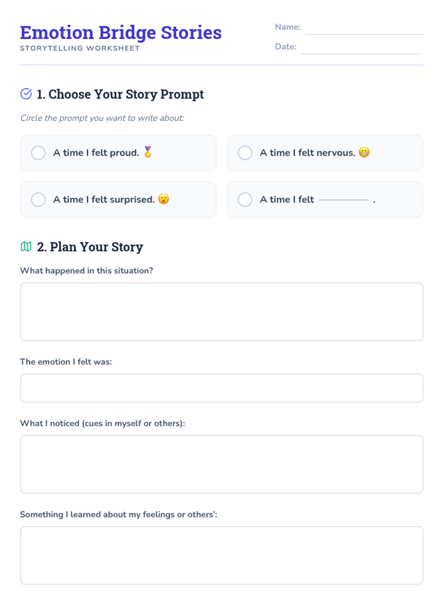Viewport: 443px width, 591px height.
Task: Select the blank 'A time I felt' radio circle
Action: click(245, 199)
